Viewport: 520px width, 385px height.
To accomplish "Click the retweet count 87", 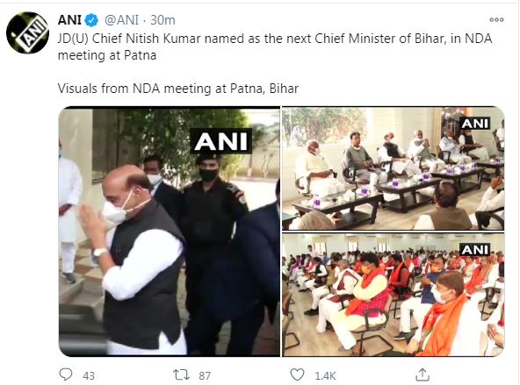I will click(x=205, y=375).
